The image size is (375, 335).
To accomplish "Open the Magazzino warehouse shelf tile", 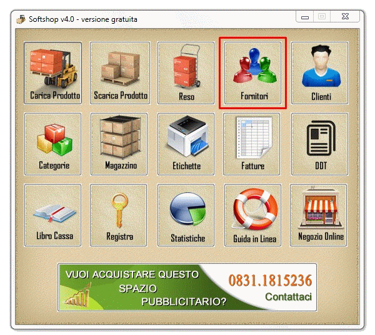I will [119, 144].
